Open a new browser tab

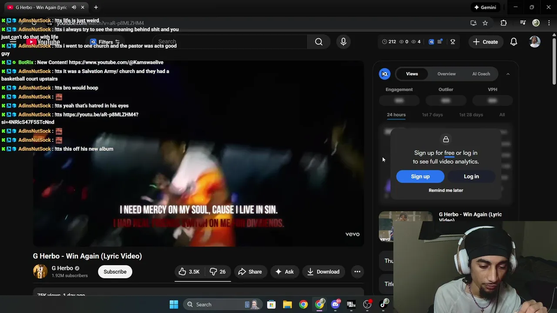coord(96,7)
